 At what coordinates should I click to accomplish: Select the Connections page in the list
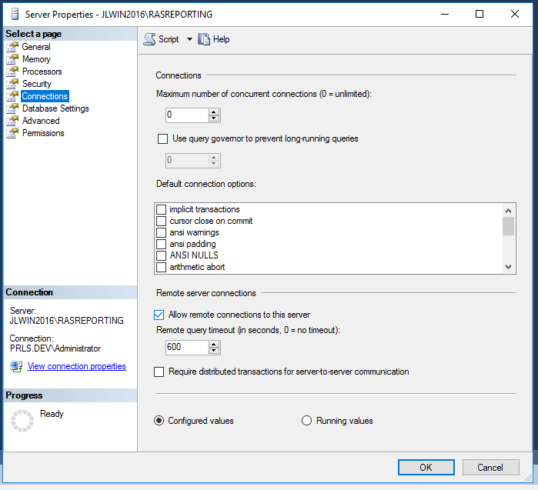pyautogui.click(x=45, y=96)
